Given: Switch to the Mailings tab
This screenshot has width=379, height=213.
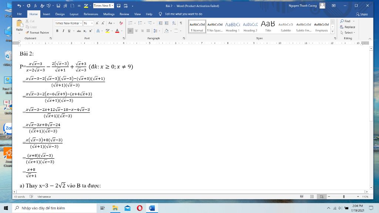Looking at the screenshot, I should pyautogui.click(x=109, y=14).
